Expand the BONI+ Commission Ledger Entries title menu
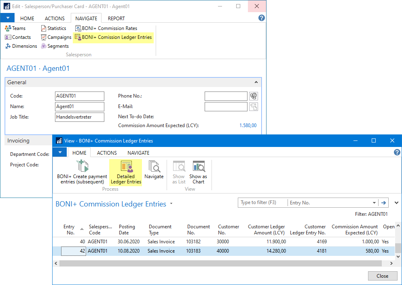The image size is (402, 285). point(171,204)
